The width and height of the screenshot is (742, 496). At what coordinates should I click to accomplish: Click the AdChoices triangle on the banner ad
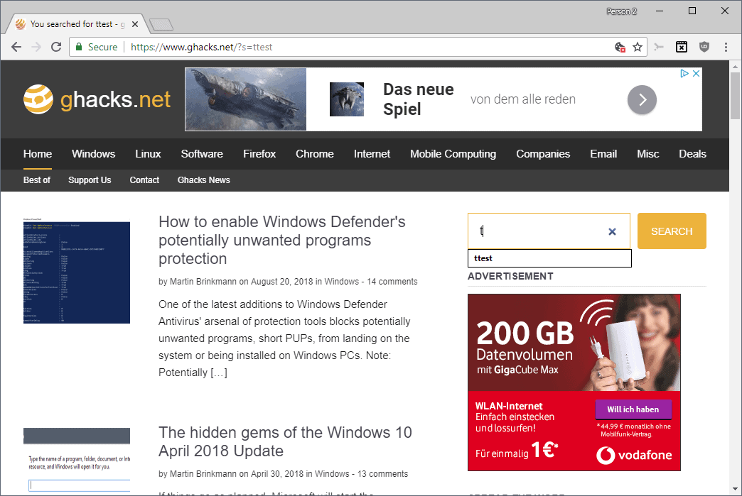pyautogui.click(x=684, y=72)
